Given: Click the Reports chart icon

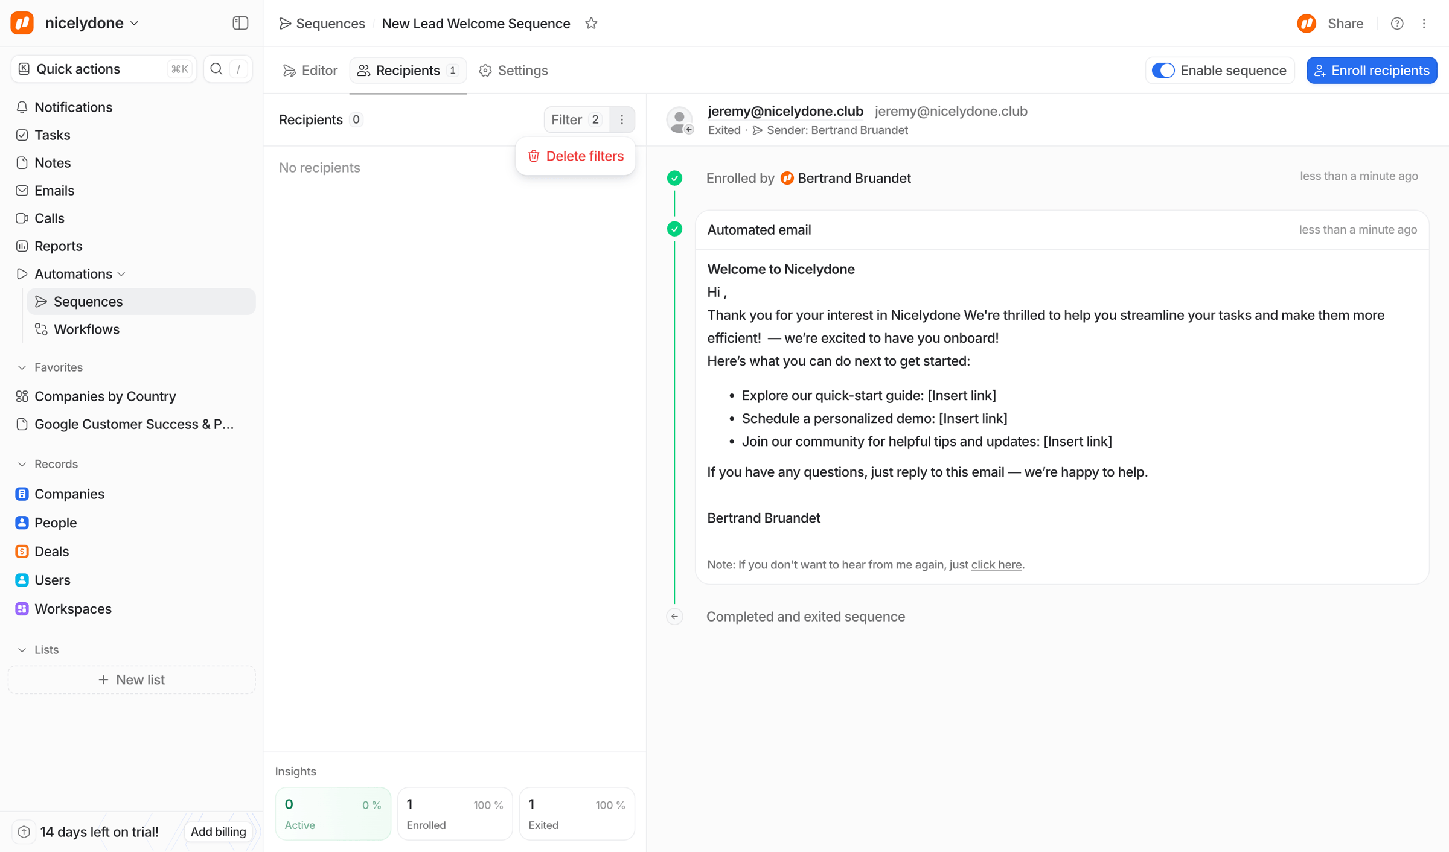Looking at the screenshot, I should [22, 246].
